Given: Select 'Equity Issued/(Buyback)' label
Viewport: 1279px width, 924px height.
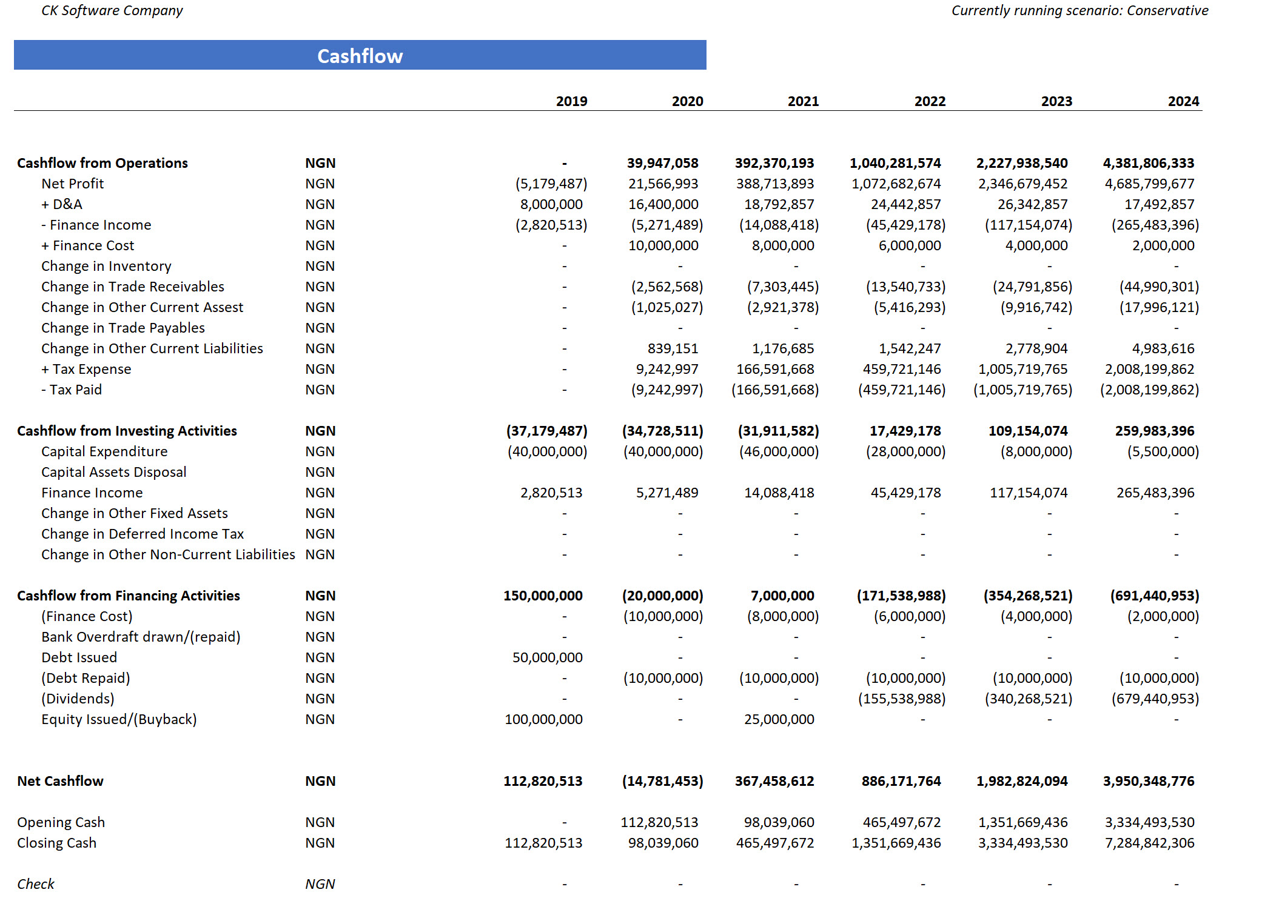Looking at the screenshot, I should coord(119,719).
